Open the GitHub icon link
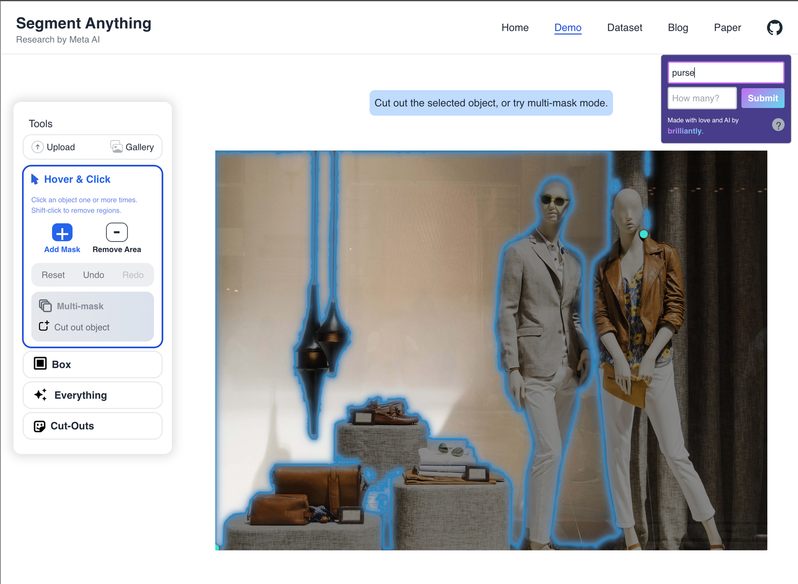 click(774, 28)
